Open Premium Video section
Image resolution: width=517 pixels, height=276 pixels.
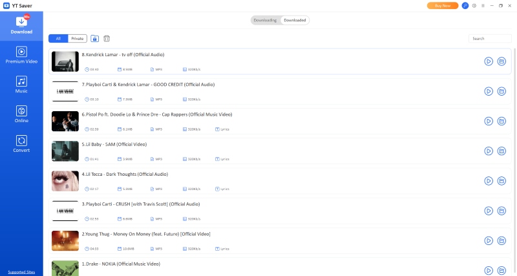point(21,55)
